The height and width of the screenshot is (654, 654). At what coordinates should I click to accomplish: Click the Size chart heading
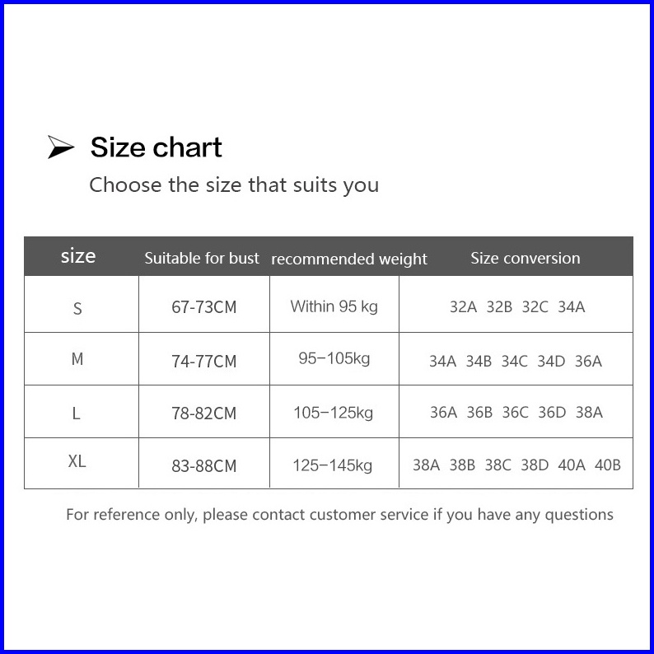pyautogui.click(x=156, y=147)
